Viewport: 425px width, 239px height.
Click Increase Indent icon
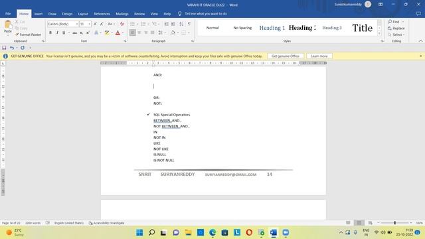coord(173,24)
